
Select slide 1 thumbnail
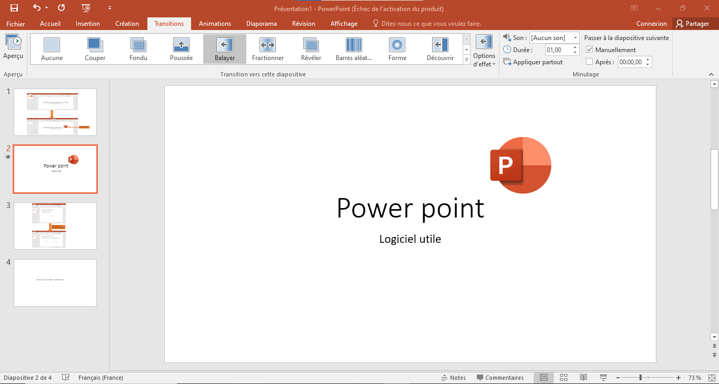[55, 112]
